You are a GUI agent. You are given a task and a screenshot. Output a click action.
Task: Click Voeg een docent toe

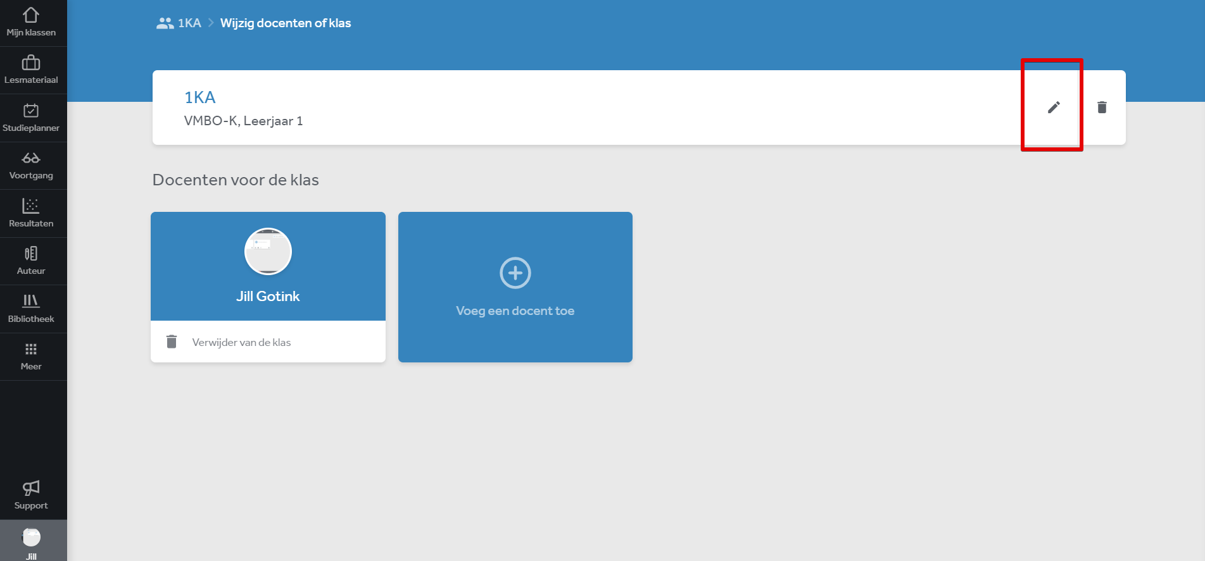tap(515, 311)
